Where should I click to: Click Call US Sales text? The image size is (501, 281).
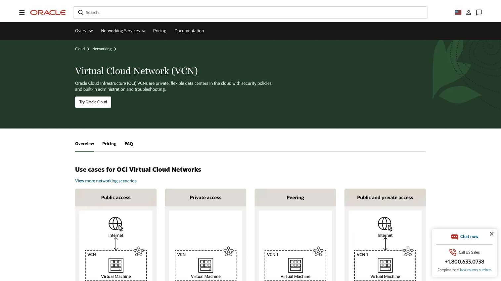[469, 252]
